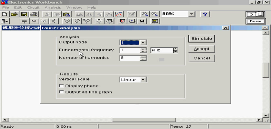Image resolution: width=271 pixels, height=129 pixels.
Task: Open the 80% zoom level dropdown
Action: click(191, 14)
